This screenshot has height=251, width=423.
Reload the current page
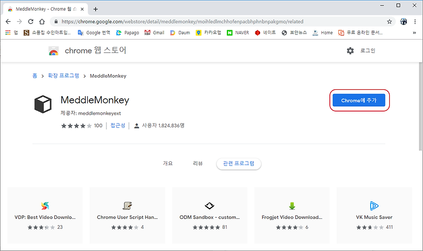[x=31, y=22]
